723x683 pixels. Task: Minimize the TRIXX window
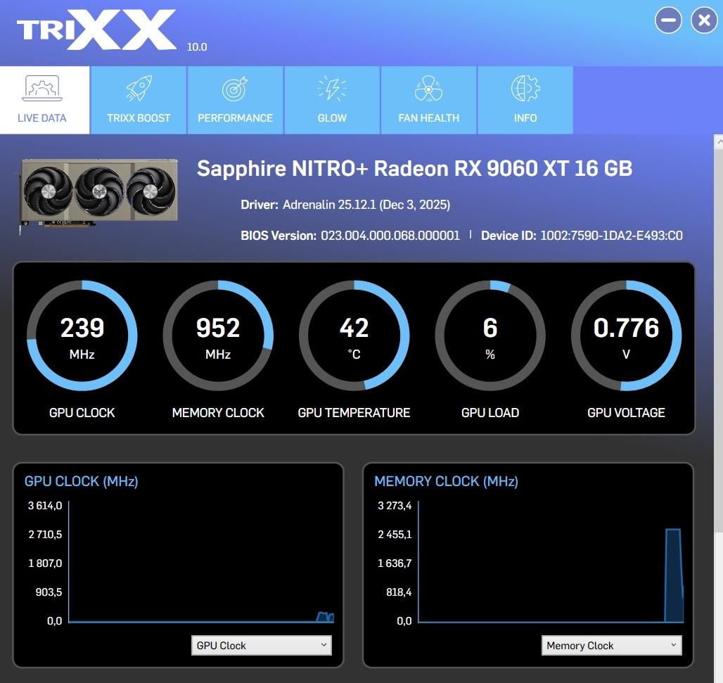point(668,20)
